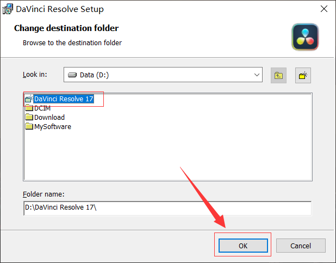Viewport: 336px width, 263px height.
Task: Click the MySoftware folder icon
Action: pos(29,127)
